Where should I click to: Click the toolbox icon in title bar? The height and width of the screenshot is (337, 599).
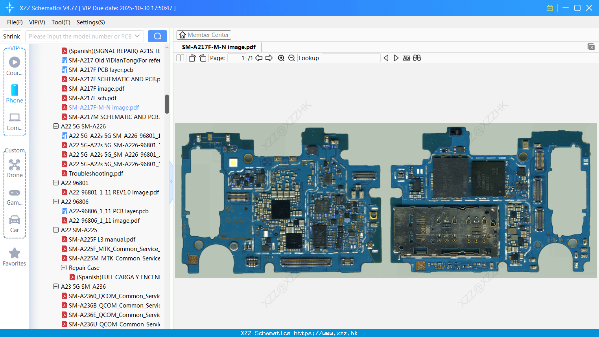pyautogui.click(x=550, y=8)
